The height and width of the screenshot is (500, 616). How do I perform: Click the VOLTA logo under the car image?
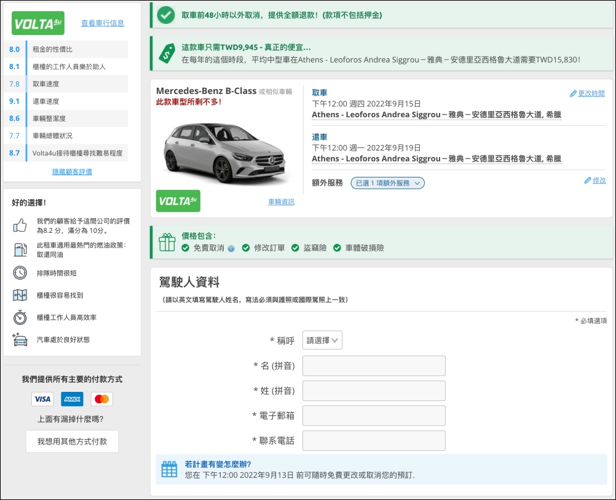(x=178, y=201)
